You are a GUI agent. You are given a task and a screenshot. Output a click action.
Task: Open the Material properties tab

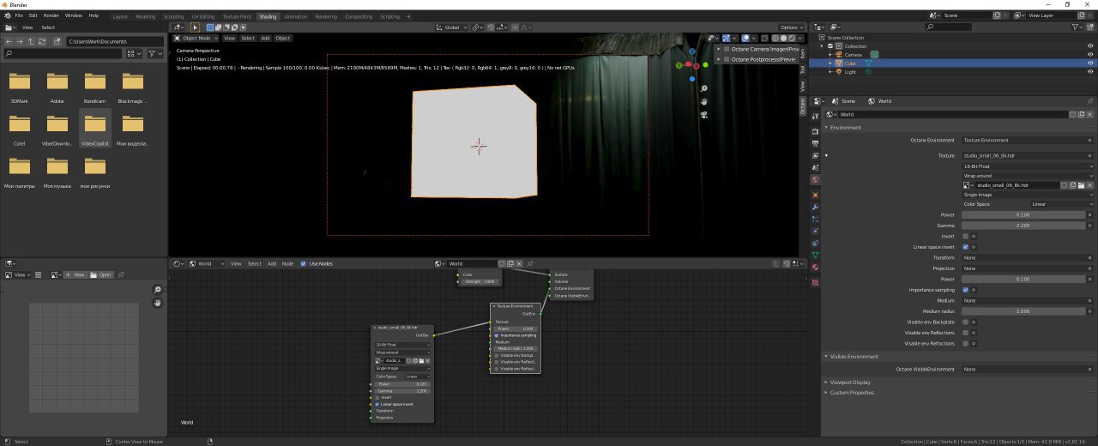[x=815, y=268]
